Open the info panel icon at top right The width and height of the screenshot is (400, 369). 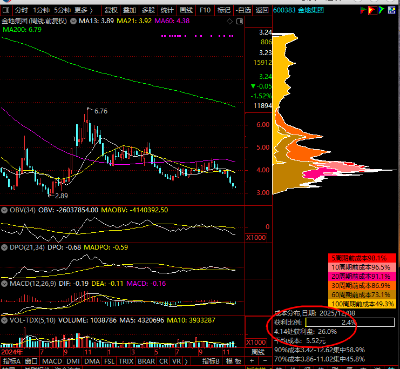point(391,10)
